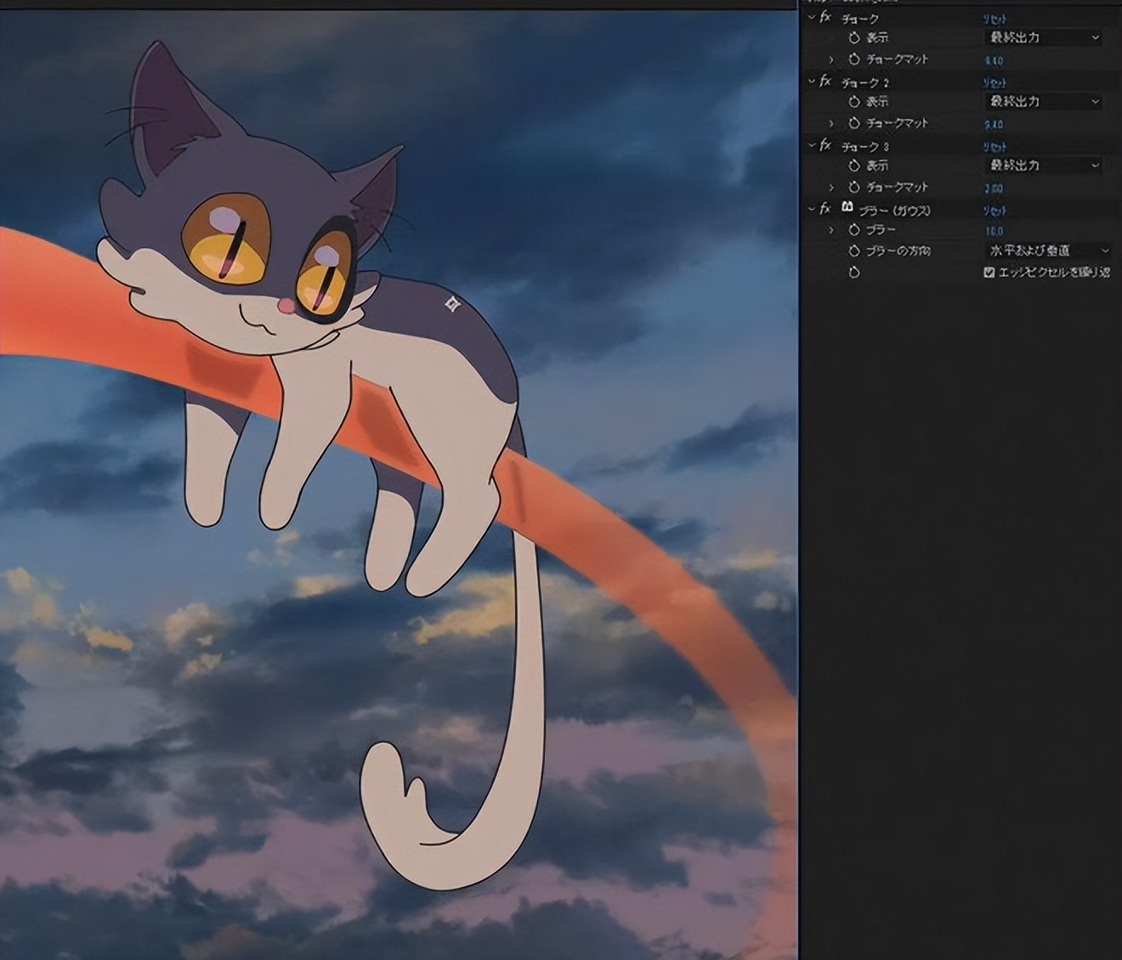Image resolution: width=1122 pixels, height=960 pixels.
Task: Click stopwatch for チョークマット under チョーク 2
Action: tap(854, 123)
